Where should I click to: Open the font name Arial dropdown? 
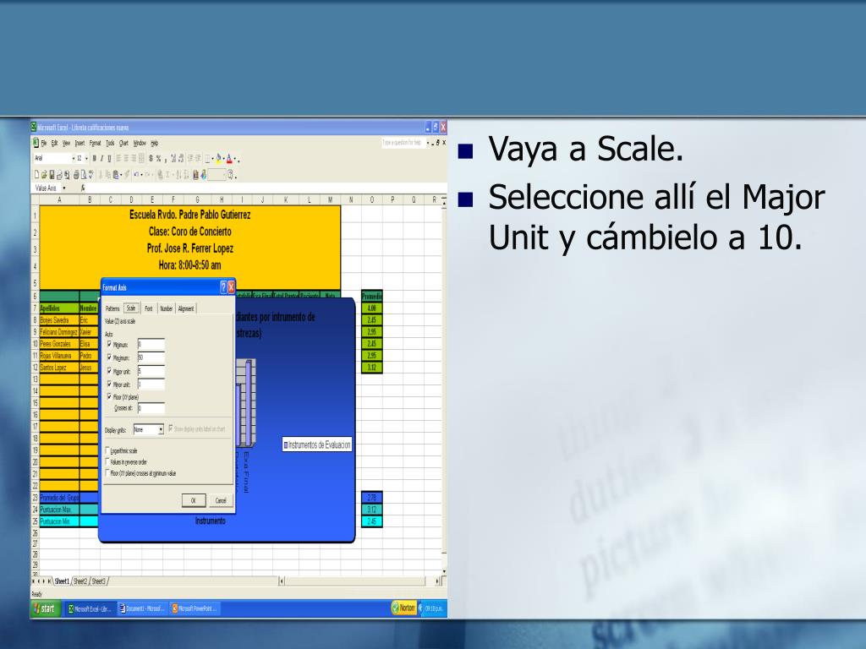(74, 158)
